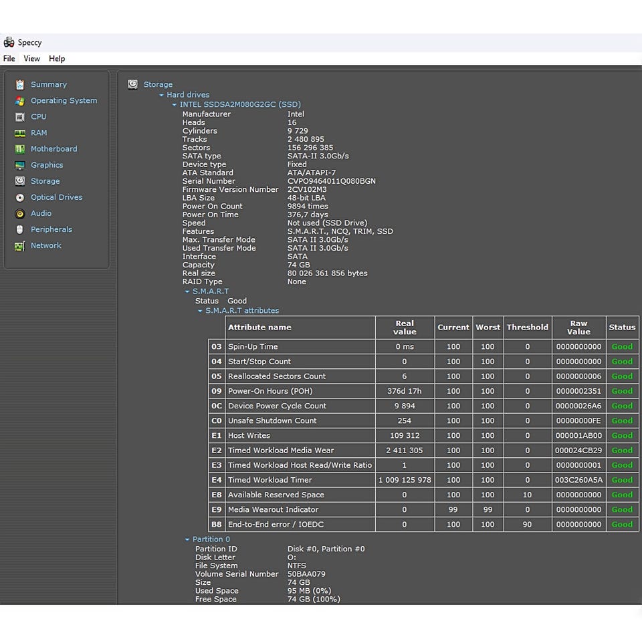Collapse the S.M.A.R.T attributes section
The height and width of the screenshot is (639, 642).
pyautogui.click(x=200, y=311)
